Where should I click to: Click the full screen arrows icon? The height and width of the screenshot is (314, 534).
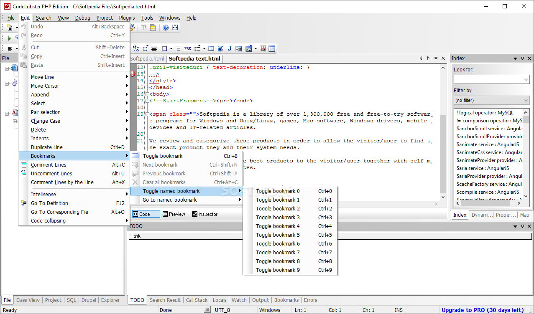click(175, 28)
